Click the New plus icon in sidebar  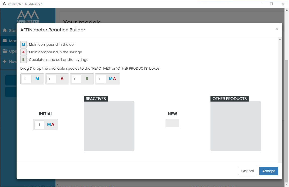pos(5,61)
